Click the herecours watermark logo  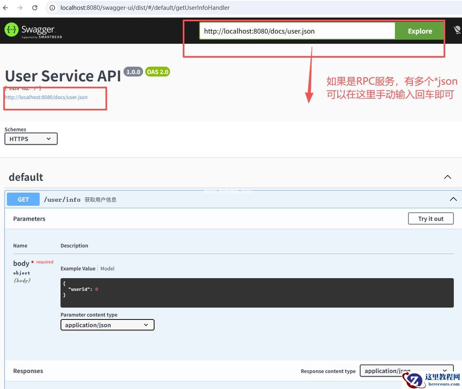point(432,380)
